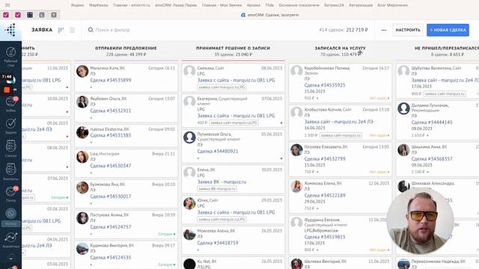Open the Блог Мироненко bookmark
The image size is (479, 269).
[392, 5]
